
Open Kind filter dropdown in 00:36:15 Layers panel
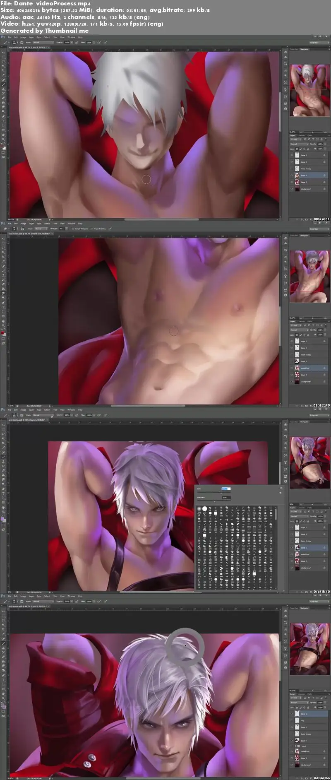coord(296,139)
